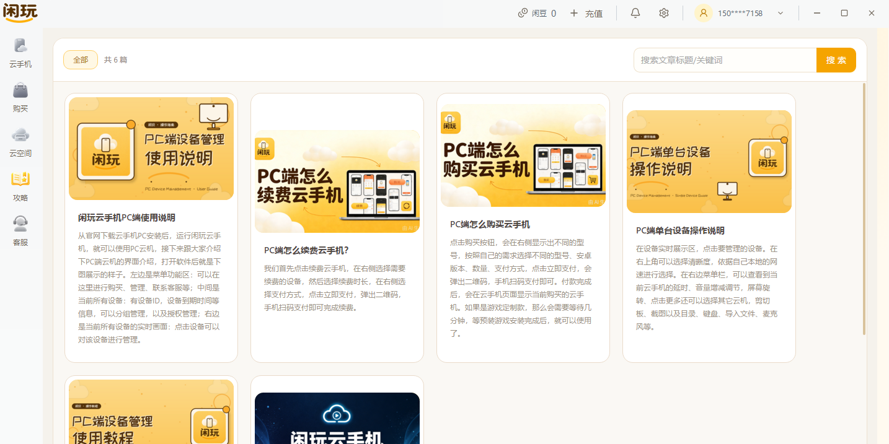Open the PC端单台设备操作说明 article title link
The height and width of the screenshot is (444, 889).
click(x=680, y=230)
